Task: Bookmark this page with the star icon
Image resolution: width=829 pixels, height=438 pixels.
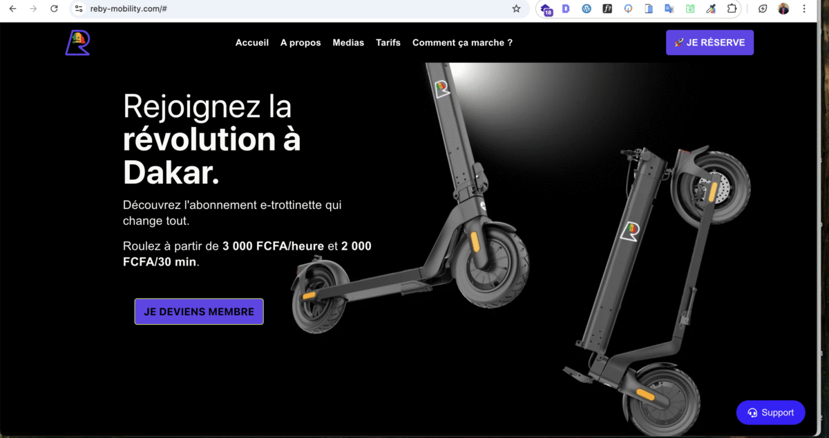Action: coord(516,9)
